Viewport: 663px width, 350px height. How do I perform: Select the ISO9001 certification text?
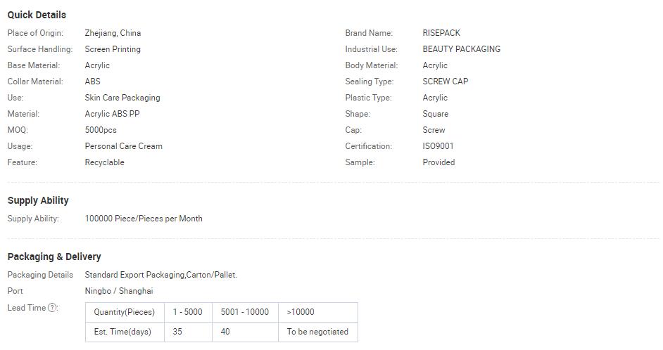pos(438,146)
